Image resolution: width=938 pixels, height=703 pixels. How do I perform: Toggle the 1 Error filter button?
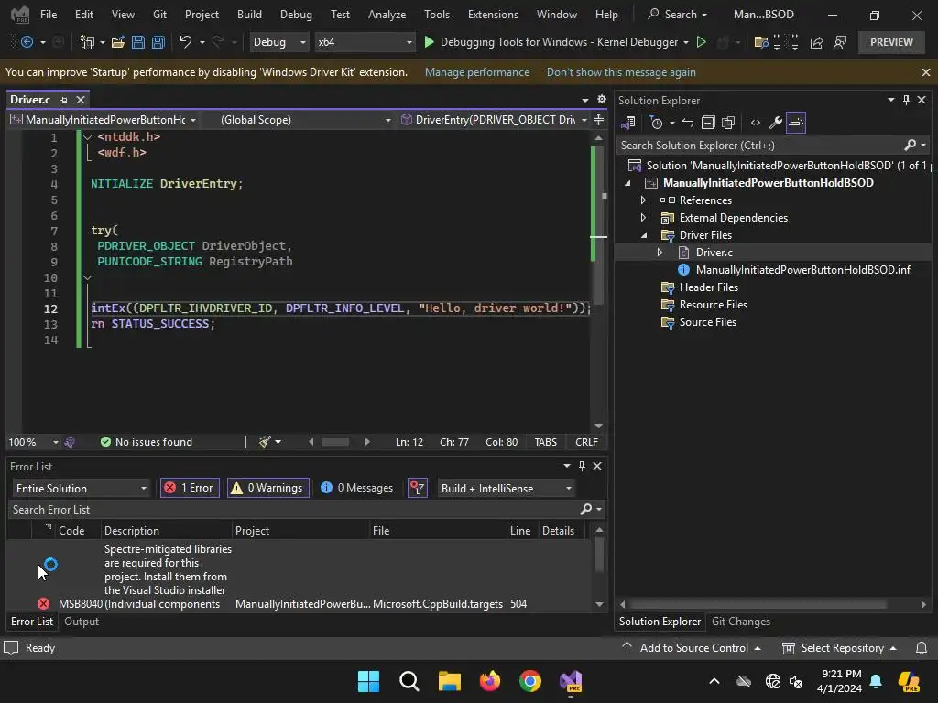tap(190, 489)
